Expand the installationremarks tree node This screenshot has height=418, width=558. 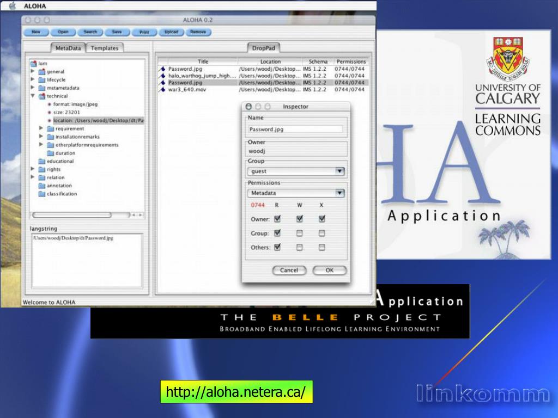41,137
